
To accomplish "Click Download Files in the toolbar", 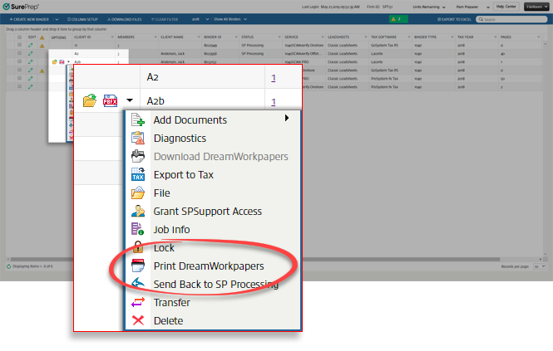I will (x=124, y=19).
